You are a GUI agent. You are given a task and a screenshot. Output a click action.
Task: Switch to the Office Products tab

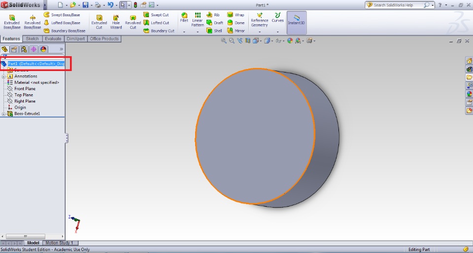[x=104, y=38]
